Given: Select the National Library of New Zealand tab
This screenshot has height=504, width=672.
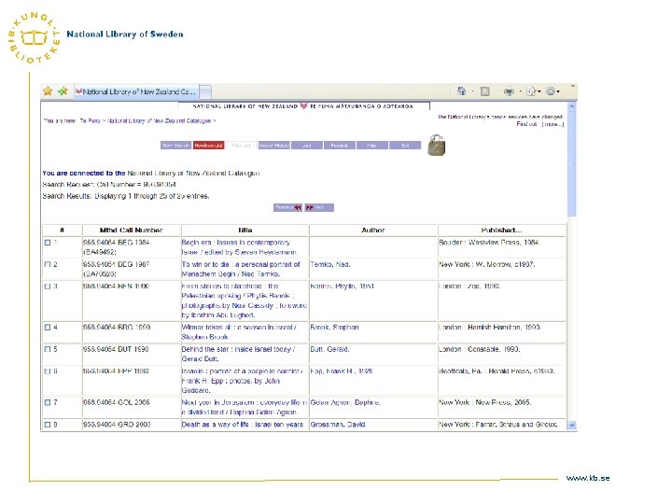Looking at the screenshot, I should 136,91.
